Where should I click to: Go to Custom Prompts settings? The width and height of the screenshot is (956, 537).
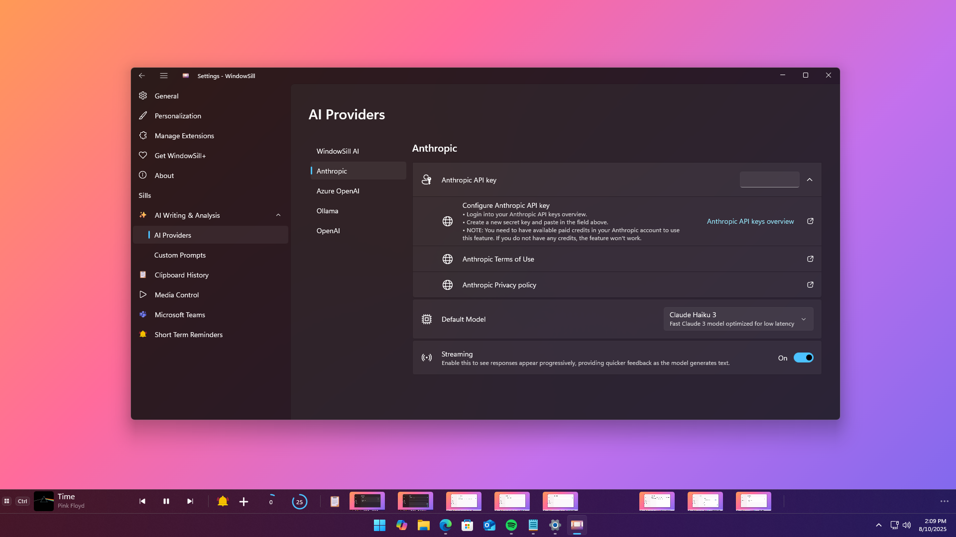[180, 255]
